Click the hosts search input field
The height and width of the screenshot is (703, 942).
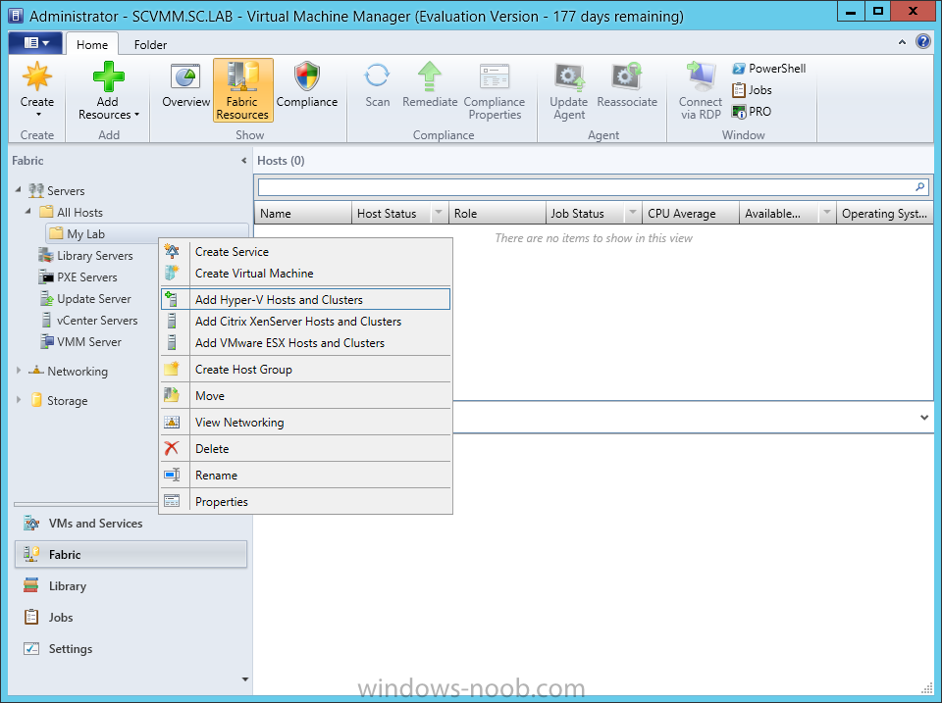[x=586, y=186]
